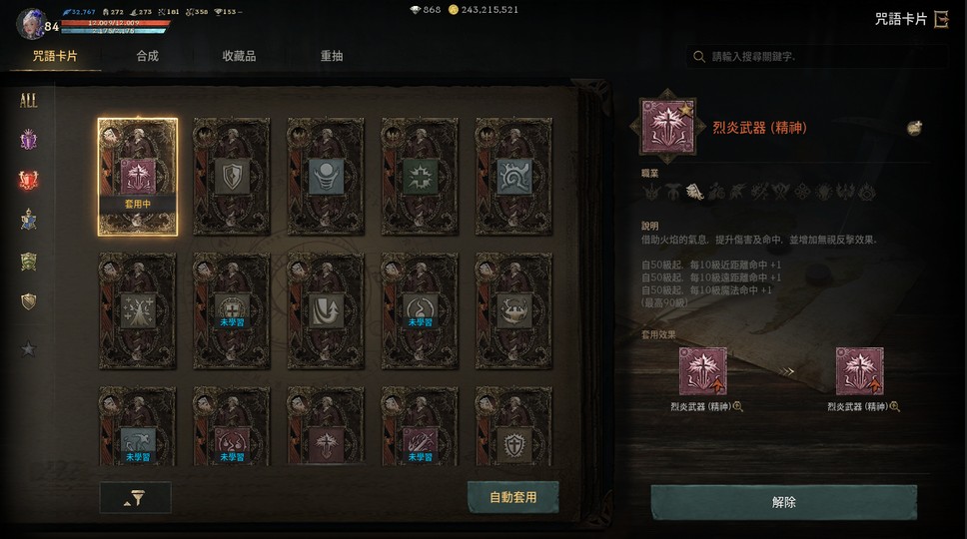Click the 解除 button
The image size is (967, 539).
784,502
